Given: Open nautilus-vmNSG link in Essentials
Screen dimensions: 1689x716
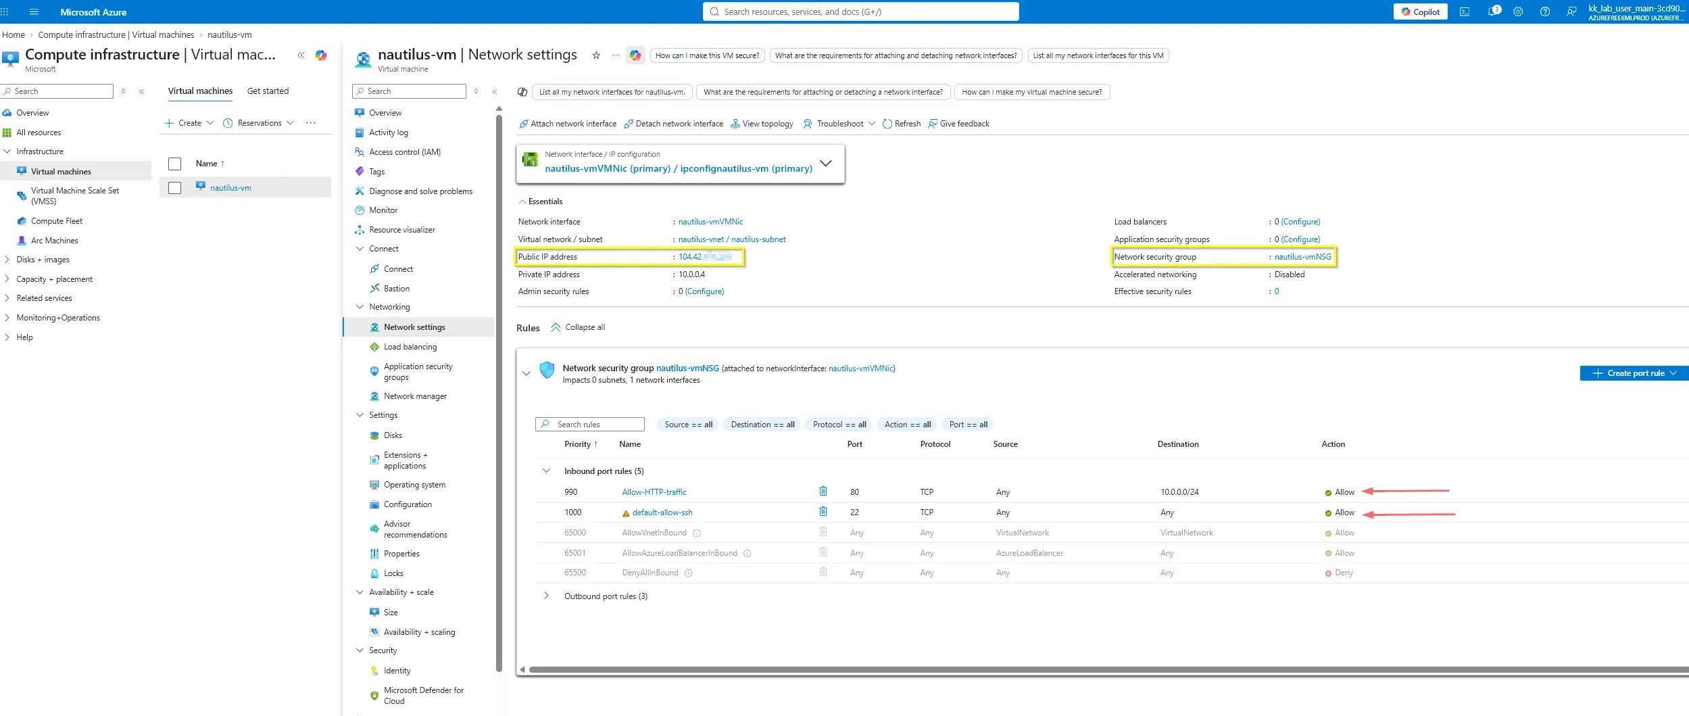Looking at the screenshot, I should (x=1302, y=257).
